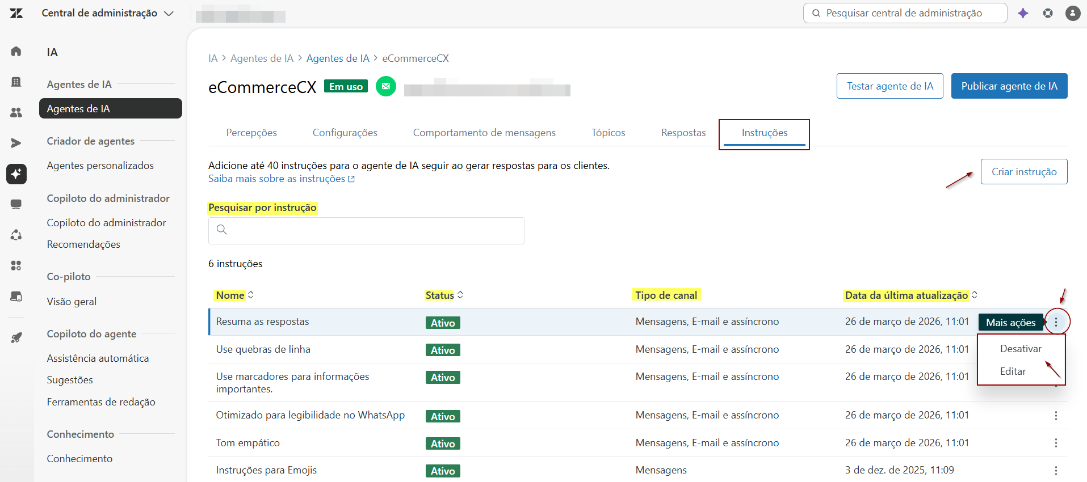The image size is (1087, 482).
Task: Click the rocket icon in the rail
Action: click(16, 338)
